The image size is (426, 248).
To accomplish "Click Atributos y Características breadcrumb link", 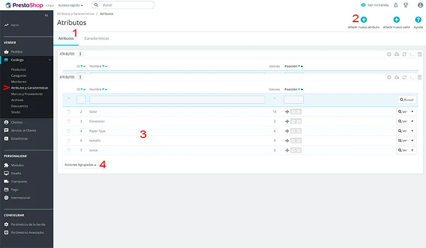I will (x=75, y=13).
